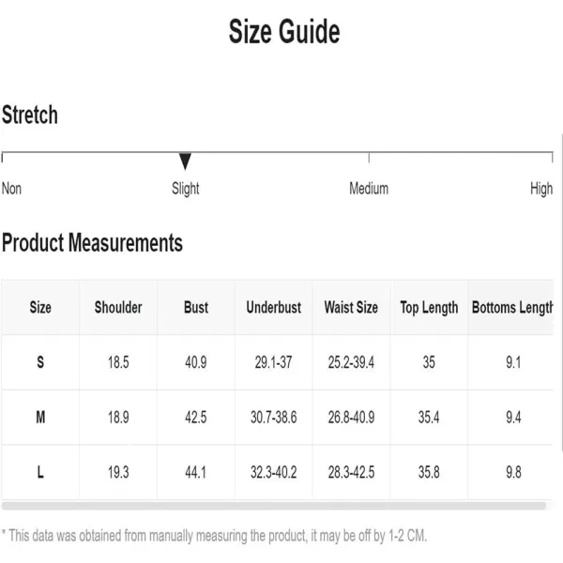Click the horizontal scrollbar under the table
This screenshot has height=563, width=563.
[274, 506]
